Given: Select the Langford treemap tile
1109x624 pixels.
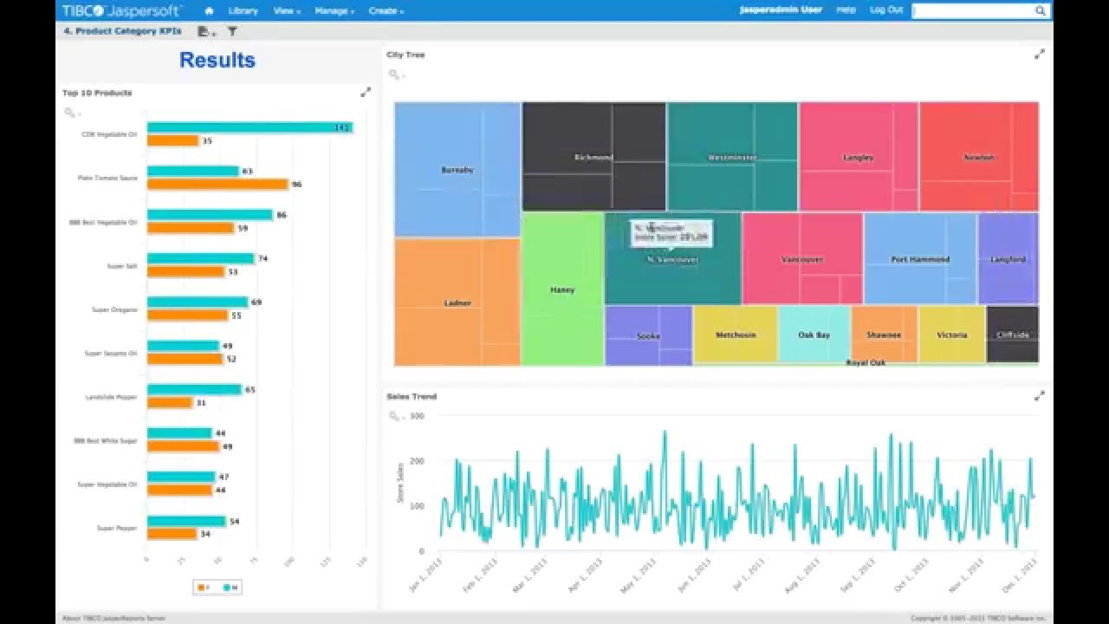Looking at the screenshot, I should click(1008, 259).
